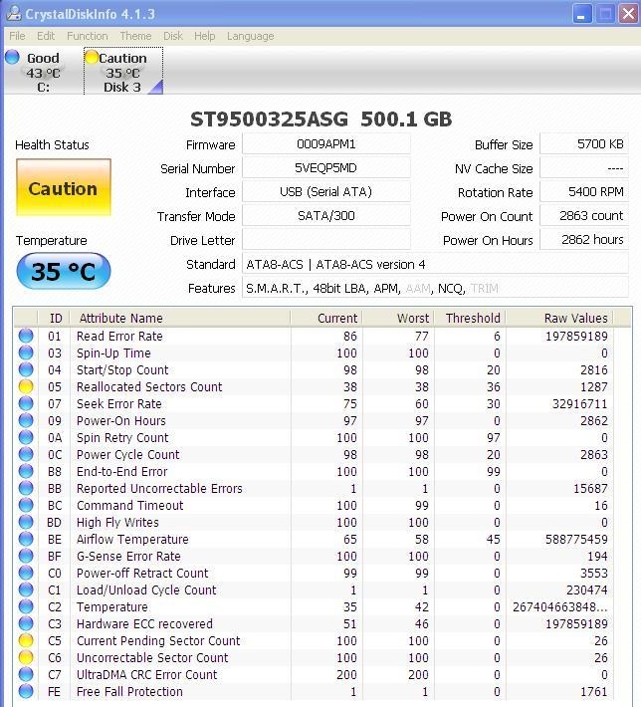The width and height of the screenshot is (641, 707).
Task: Click the raw value 15687
Action: coord(590,488)
